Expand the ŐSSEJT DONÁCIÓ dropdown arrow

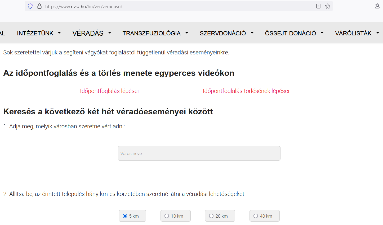[322, 33]
